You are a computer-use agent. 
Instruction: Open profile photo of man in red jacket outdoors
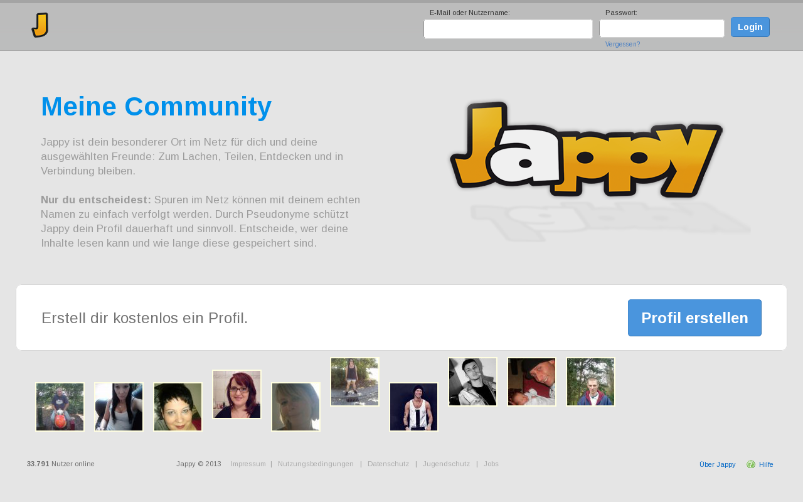590,382
